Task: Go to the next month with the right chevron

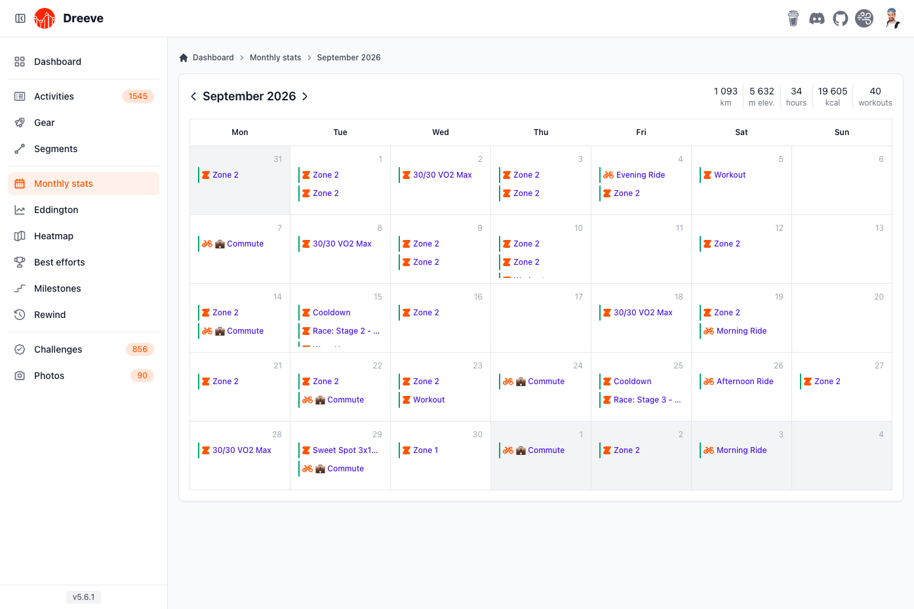Action: [305, 96]
